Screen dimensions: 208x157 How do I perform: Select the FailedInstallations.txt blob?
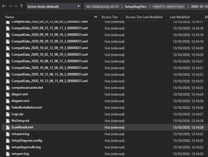coord(27,107)
